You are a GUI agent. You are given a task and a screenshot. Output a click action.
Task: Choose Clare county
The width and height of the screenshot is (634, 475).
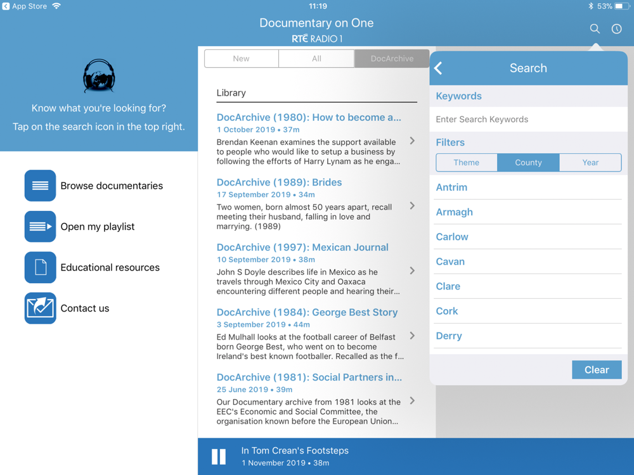529,286
